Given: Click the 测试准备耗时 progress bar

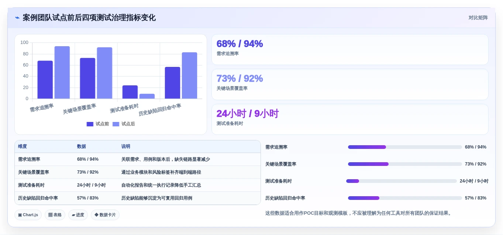Looking at the screenshot, I should pos(402,181).
